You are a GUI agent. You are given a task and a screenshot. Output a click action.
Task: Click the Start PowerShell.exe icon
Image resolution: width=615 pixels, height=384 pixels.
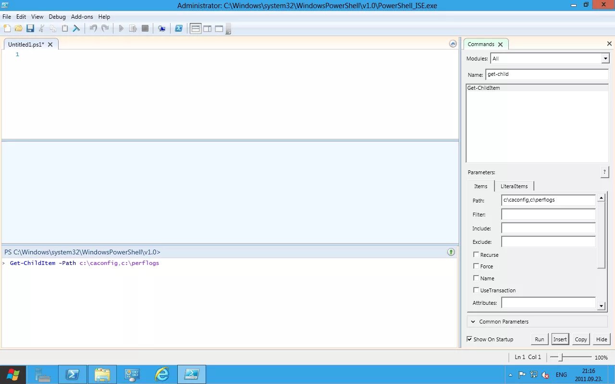pyautogui.click(x=179, y=28)
